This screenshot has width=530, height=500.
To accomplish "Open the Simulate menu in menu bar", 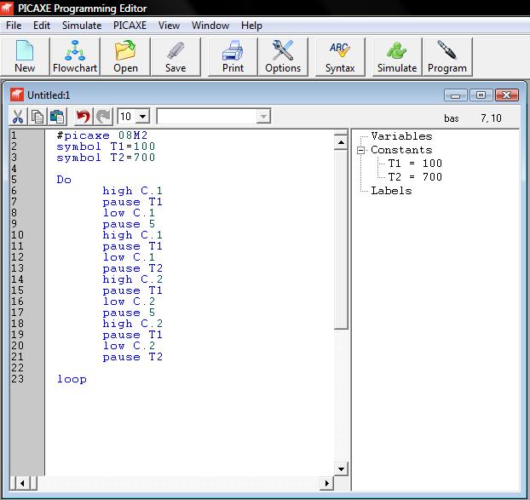I will point(82,26).
